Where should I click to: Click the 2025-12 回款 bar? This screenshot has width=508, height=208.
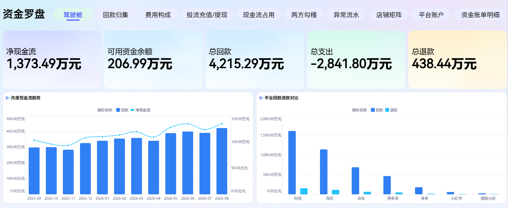85,169
